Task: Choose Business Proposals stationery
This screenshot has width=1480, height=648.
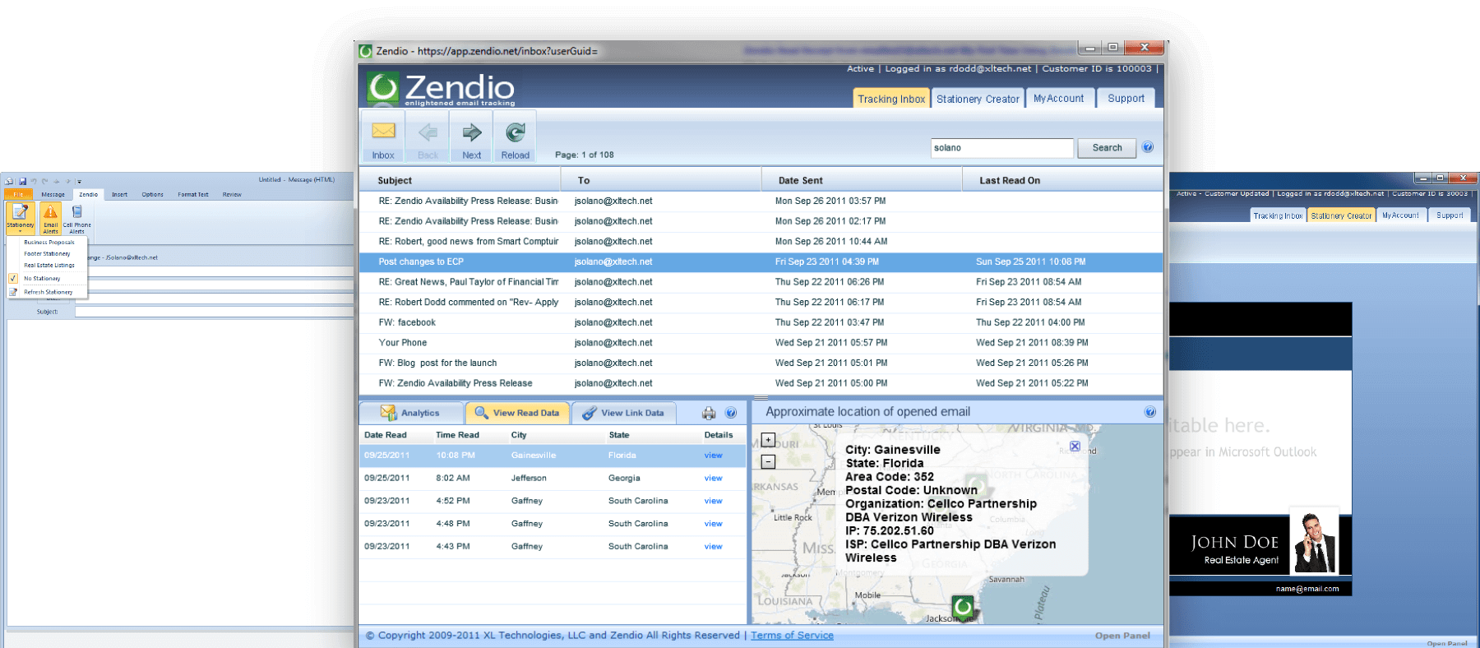Action: [x=49, y=243]
